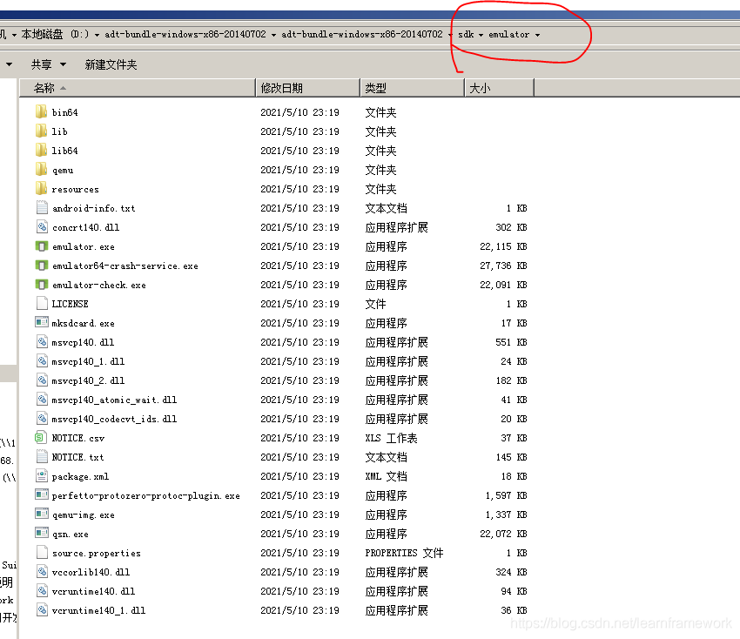Click the android-info.txt file icon

42,208
